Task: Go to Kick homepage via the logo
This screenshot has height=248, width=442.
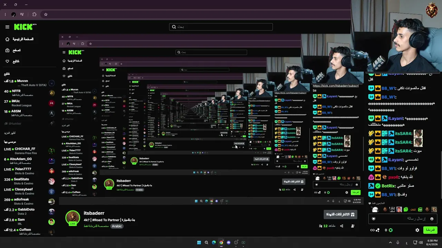Action: click(25, 27)
